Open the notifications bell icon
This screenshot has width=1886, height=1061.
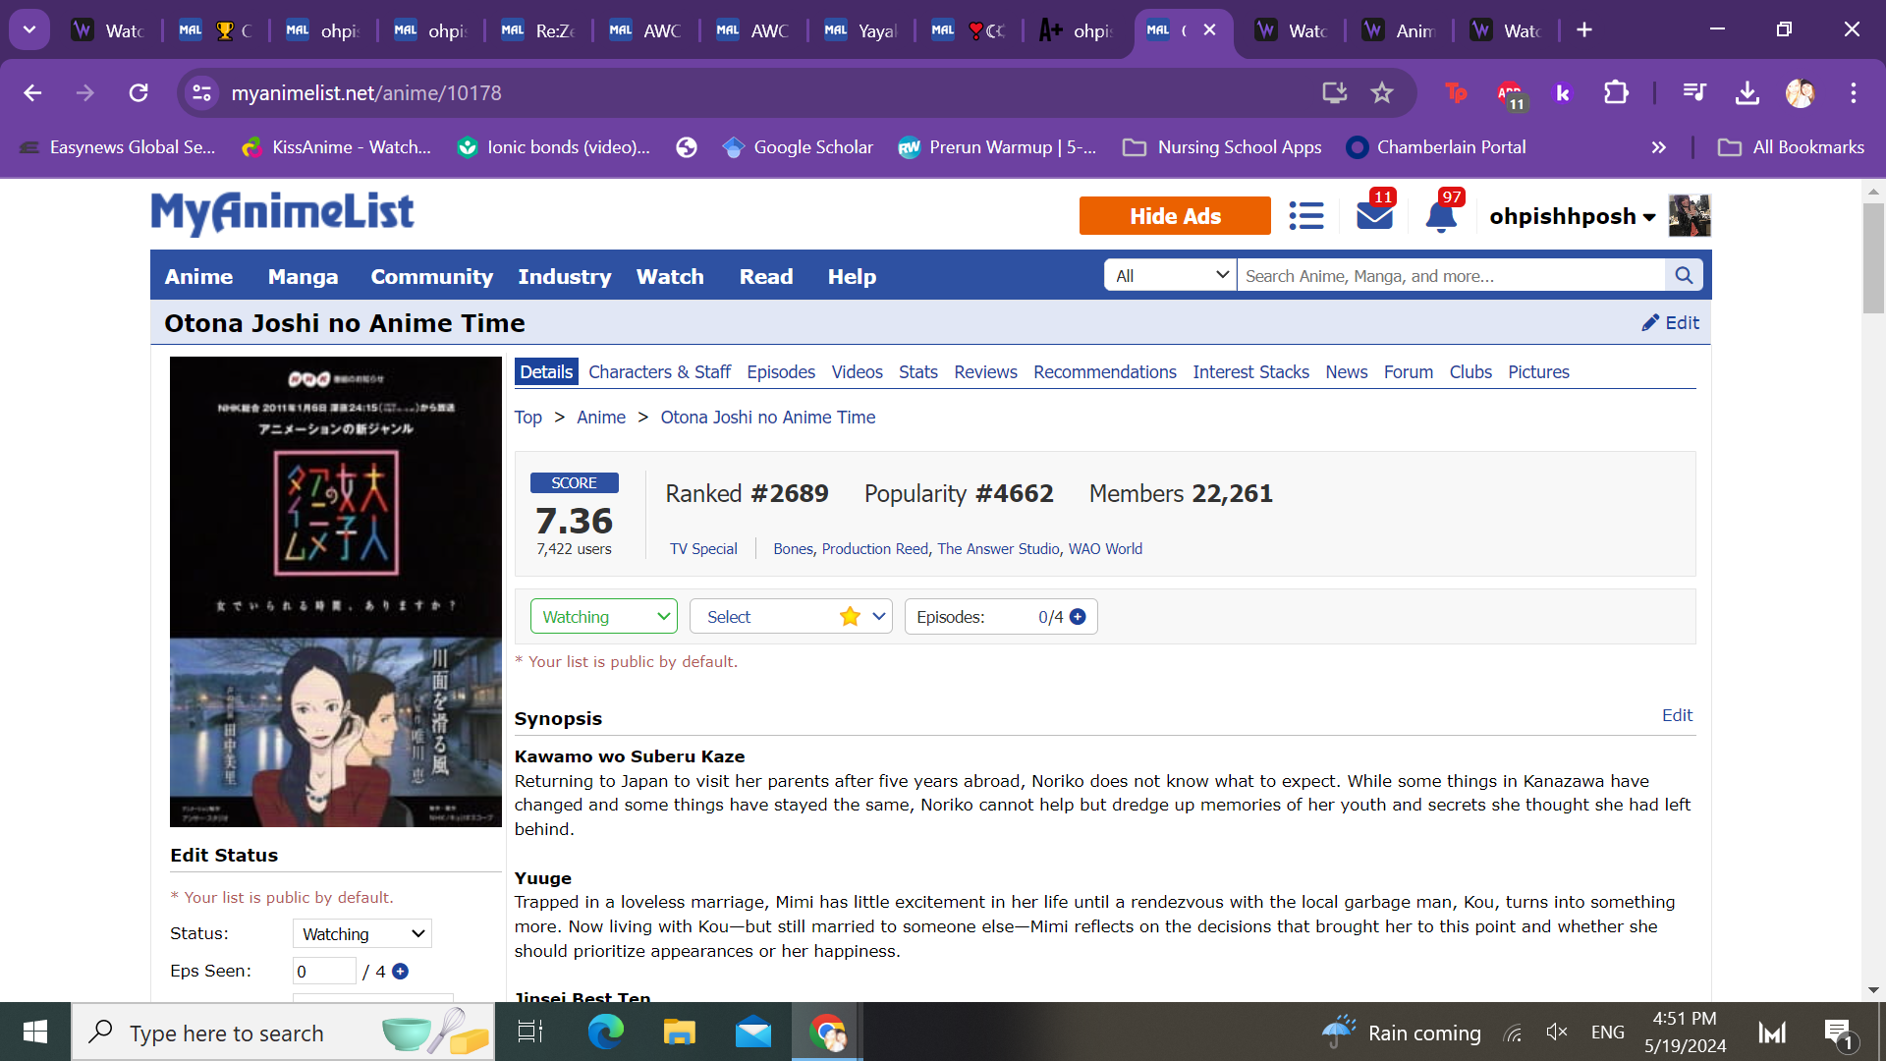point(1440,216)
